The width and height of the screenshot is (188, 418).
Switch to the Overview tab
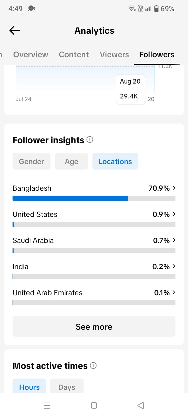coord(31,54)
